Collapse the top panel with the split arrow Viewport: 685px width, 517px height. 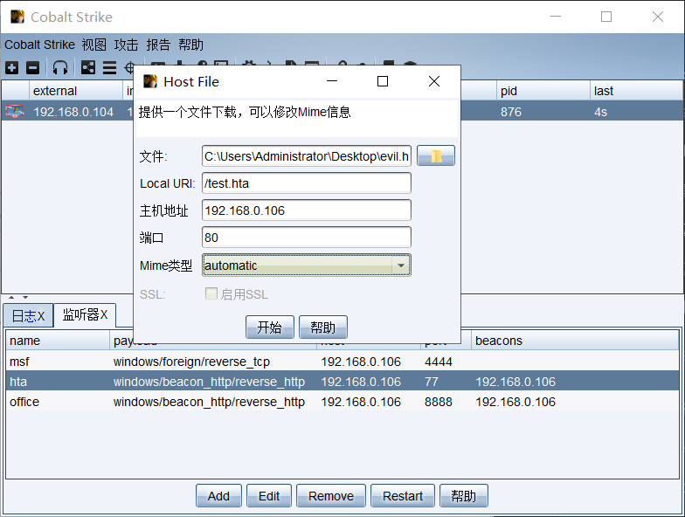12,298
